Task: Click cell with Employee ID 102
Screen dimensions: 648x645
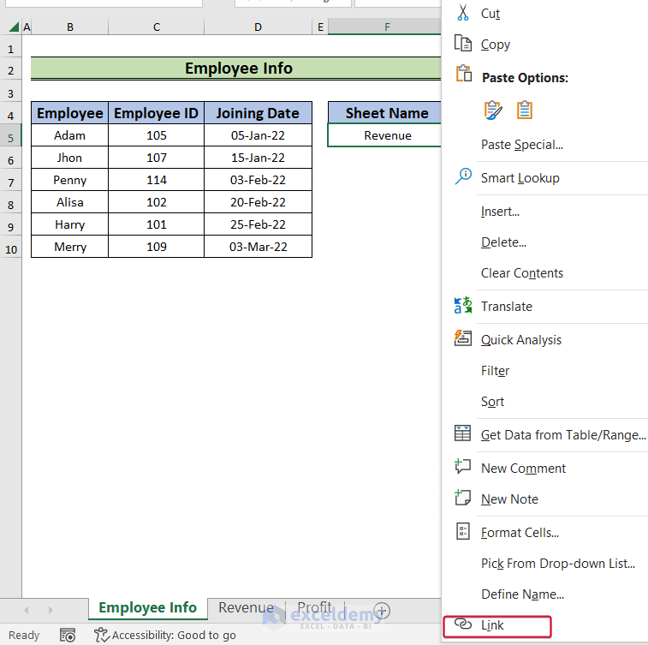Action: (x=156, y=202)
